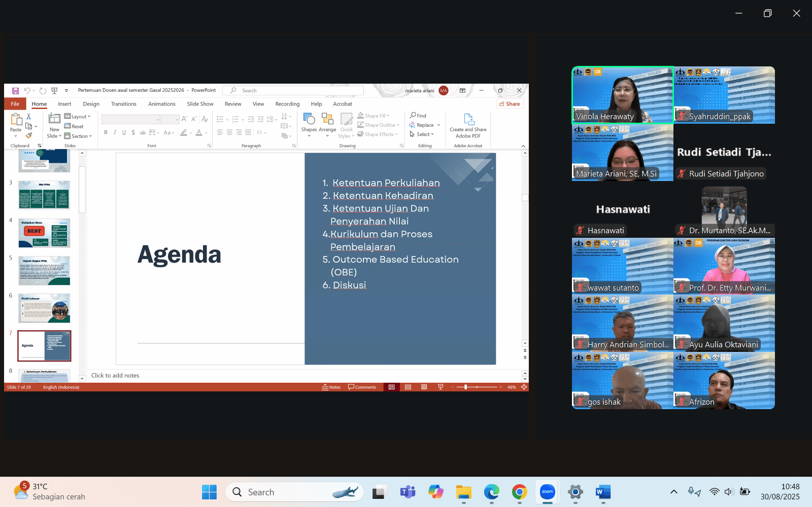
Task: Launch Google Chrome from the taskbar
Action: 519,492
